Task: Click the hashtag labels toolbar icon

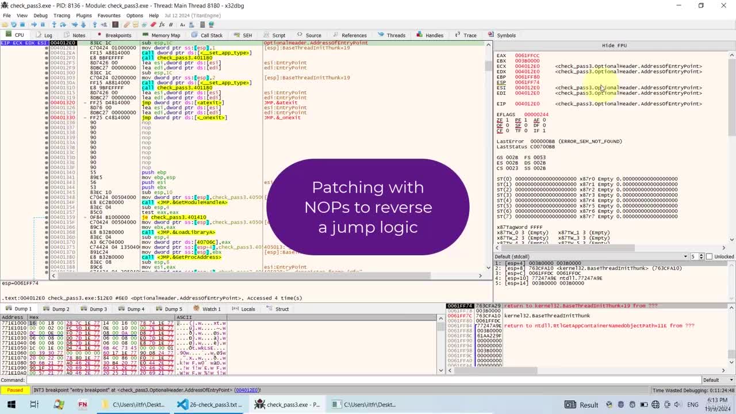Action: (x=171, y=25)
